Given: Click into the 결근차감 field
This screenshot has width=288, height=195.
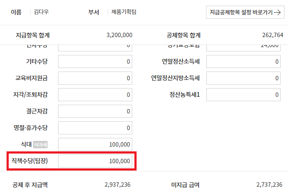Looking at the screenshot, I should [95, 111].
